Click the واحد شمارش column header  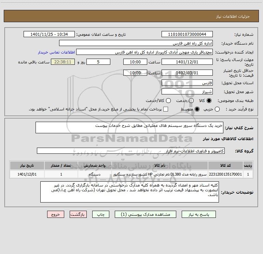click(95, 166)
